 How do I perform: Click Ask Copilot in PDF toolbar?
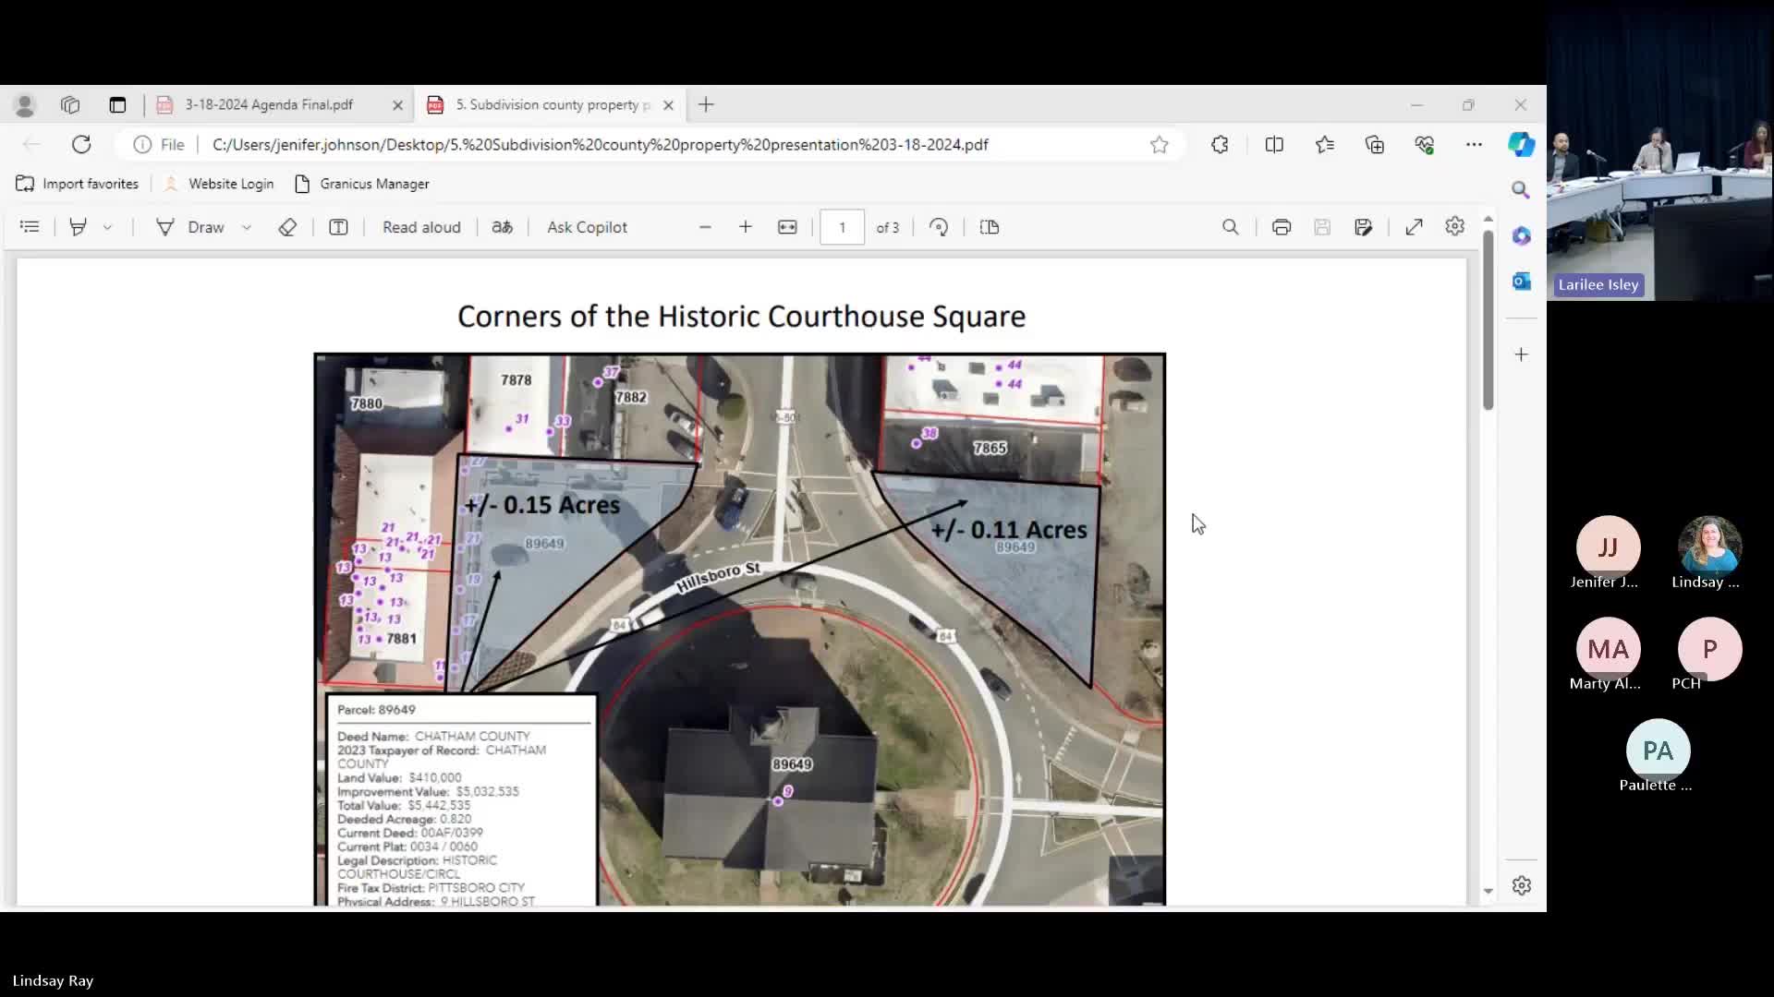pyautogui.click(x=587, y=227)
